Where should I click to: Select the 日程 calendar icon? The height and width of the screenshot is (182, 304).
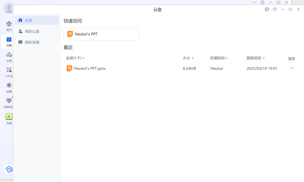click(9, 41)
